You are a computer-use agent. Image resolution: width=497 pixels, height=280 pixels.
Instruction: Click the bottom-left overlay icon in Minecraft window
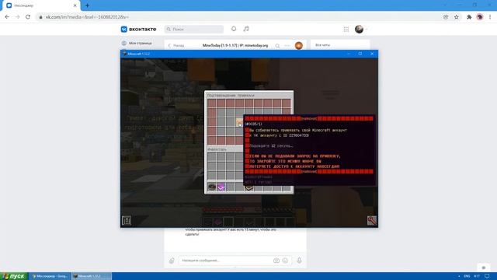[127, 220]
